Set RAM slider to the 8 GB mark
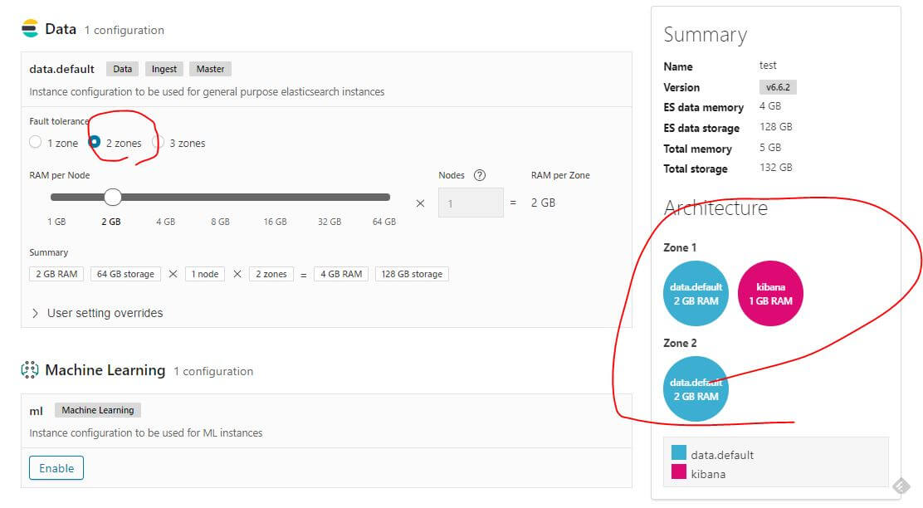Screen dimensions: 923x508 (220, 198)
